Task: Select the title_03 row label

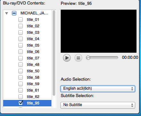Action: pyautogui.click(x=33, y=32)
